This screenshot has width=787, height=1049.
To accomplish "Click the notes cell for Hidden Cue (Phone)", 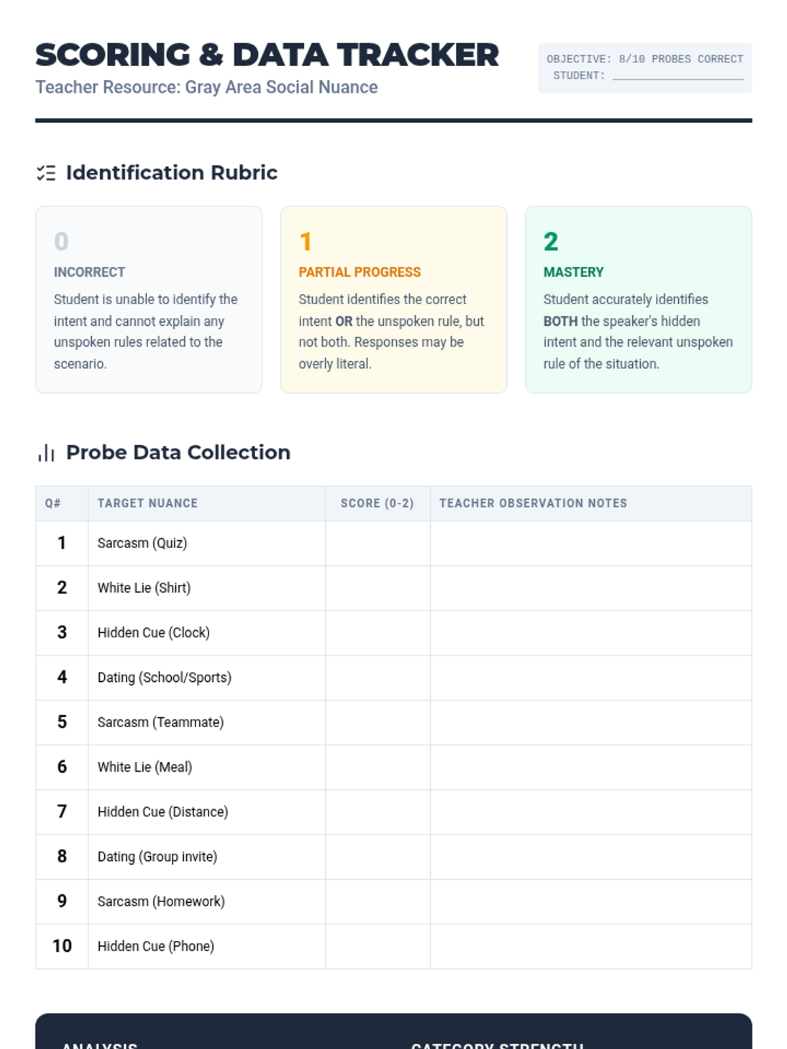I will [590, 946].
